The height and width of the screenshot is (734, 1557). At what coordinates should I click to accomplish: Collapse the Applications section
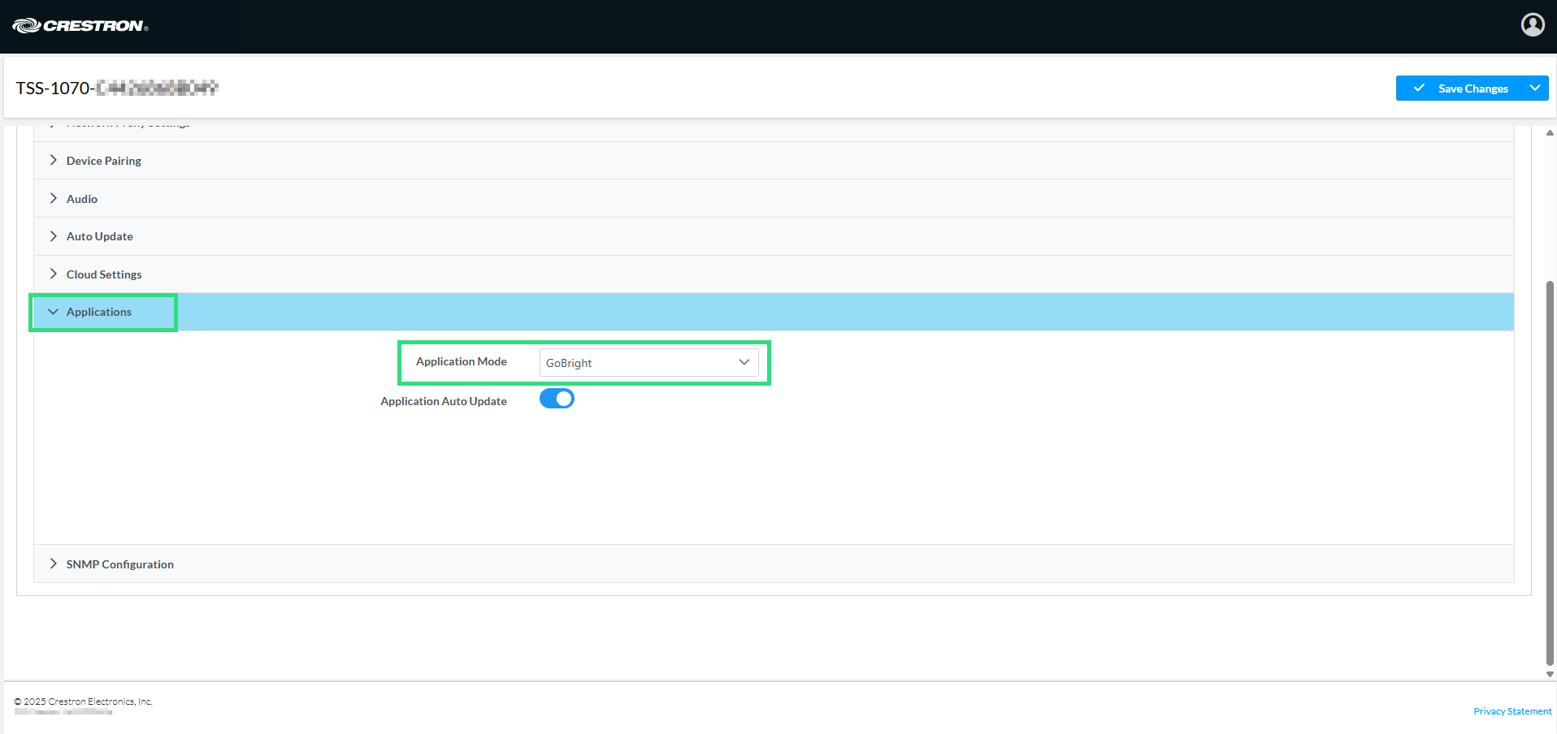(x=98, y=312)
